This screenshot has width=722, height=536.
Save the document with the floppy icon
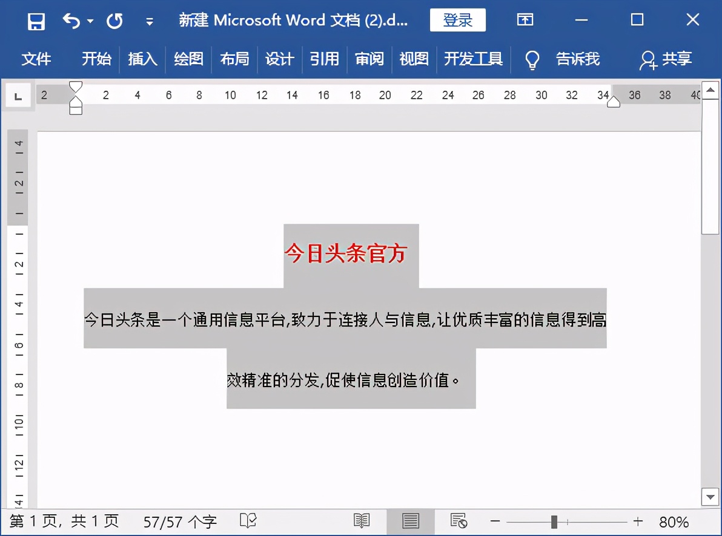click(x=36, y=21)
